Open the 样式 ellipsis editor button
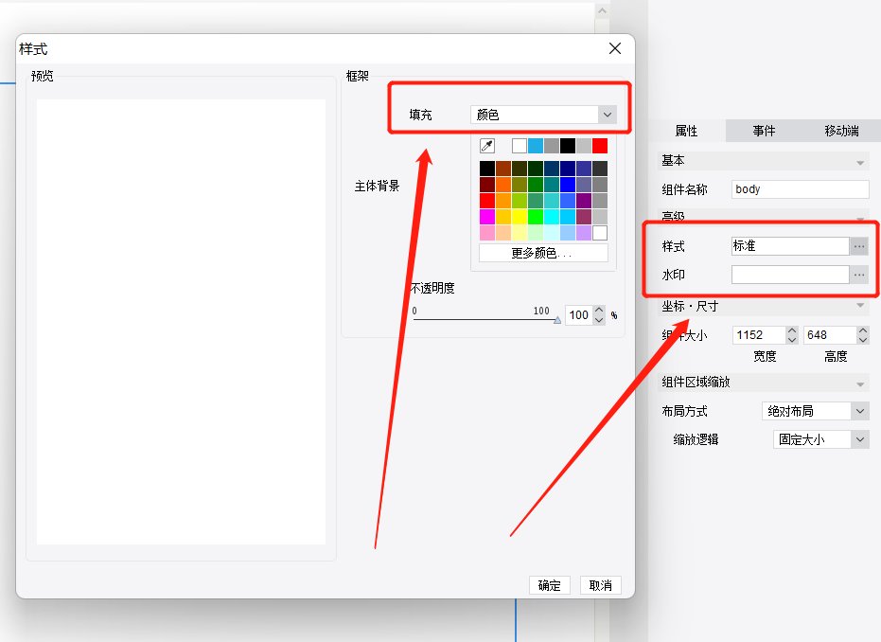This screenshot has width=881, height=642. [859, 246]
